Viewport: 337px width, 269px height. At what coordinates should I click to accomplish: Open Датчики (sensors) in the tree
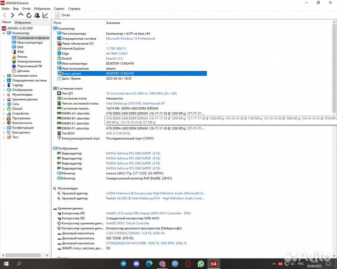point(23,71)
